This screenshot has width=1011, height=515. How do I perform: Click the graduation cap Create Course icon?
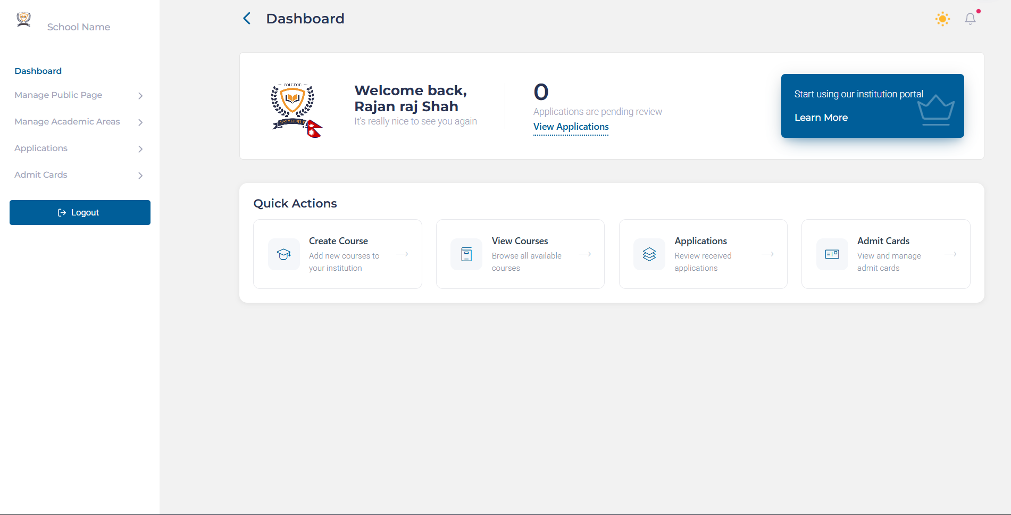[284, 254]
